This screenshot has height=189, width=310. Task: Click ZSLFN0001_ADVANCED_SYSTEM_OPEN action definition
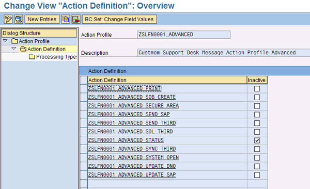tap(133, 157)
